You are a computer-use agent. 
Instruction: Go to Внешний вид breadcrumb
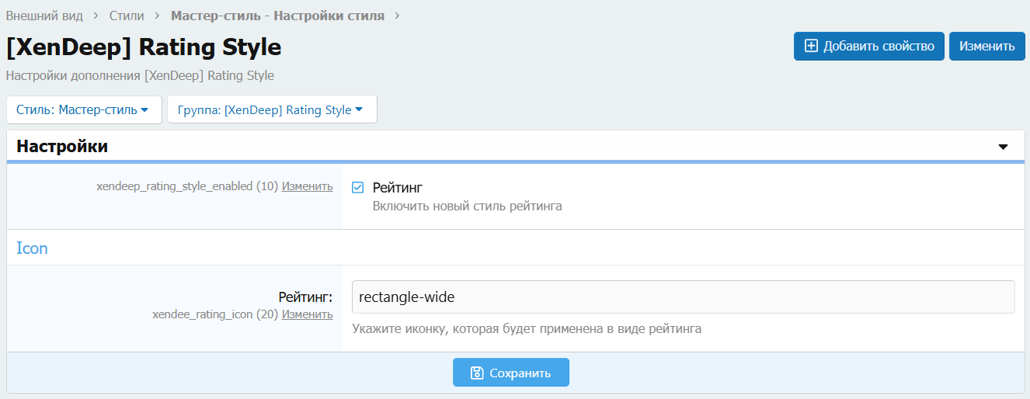pos(44,16)
